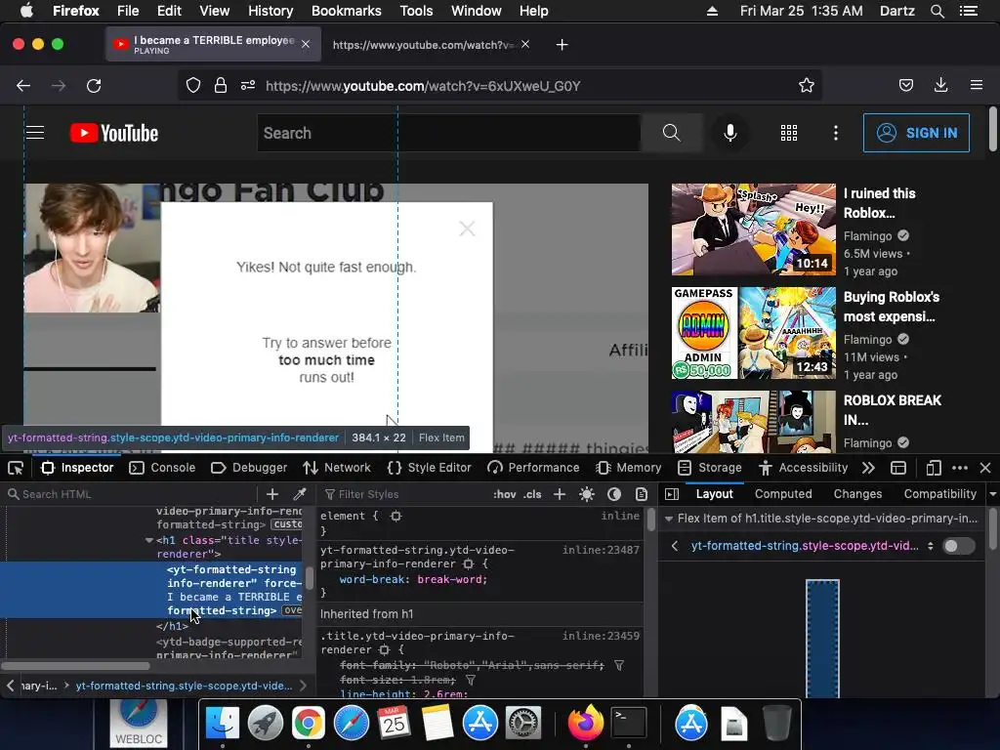1000x750 pixels.
Task: Open the Performance tab
Action: pos(533,468)
